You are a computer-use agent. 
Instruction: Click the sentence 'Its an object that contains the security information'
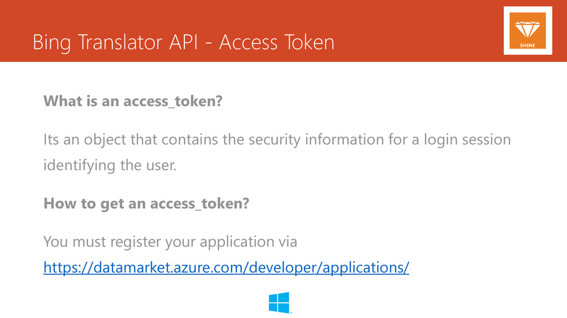[214, 140]
